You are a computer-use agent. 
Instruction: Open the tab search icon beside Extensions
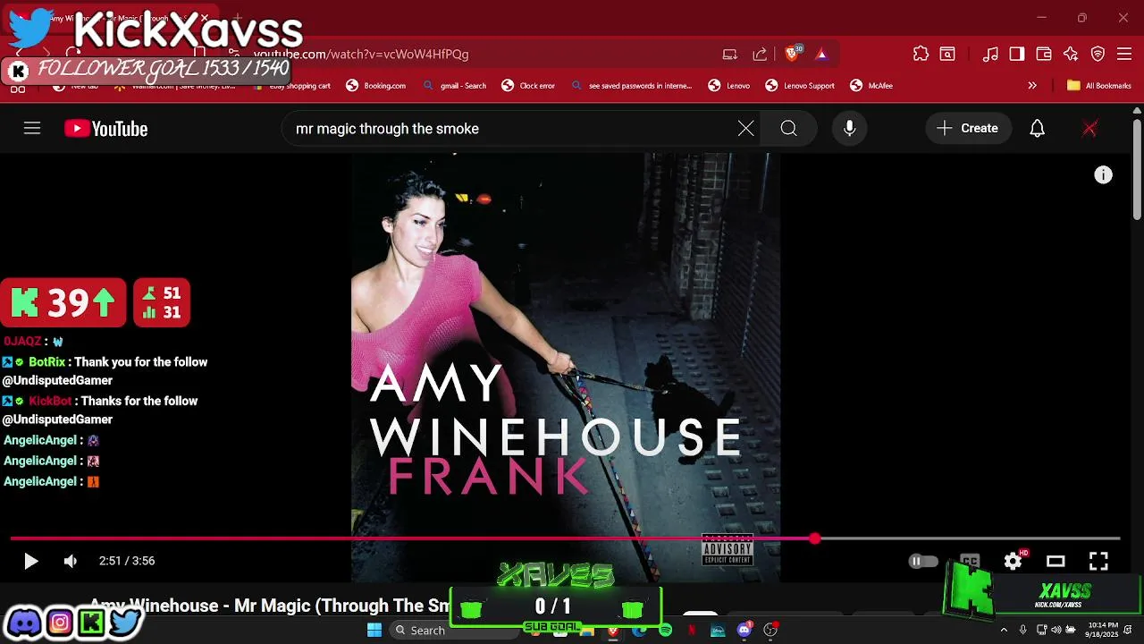tap(947, 55)
